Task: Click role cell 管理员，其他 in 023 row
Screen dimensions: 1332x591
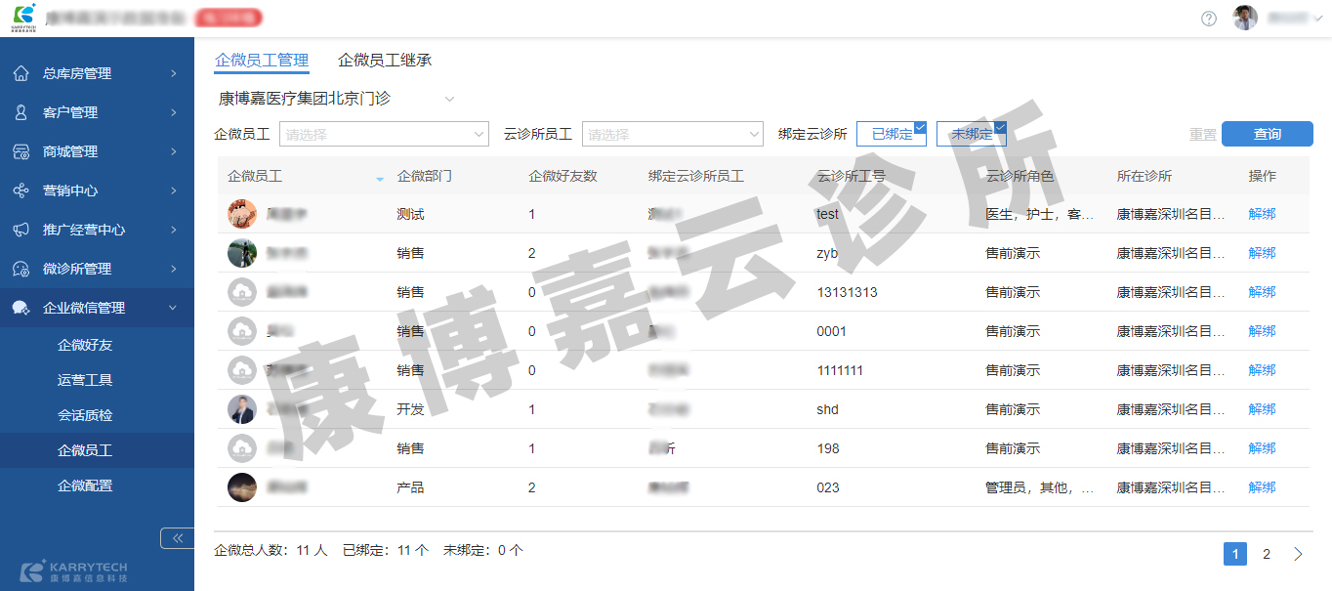Action: point(1040,487)
